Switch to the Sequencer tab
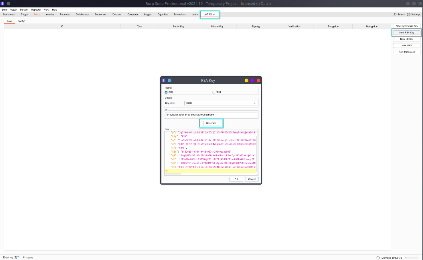The image size is (423, 260). tap(101, 14)
